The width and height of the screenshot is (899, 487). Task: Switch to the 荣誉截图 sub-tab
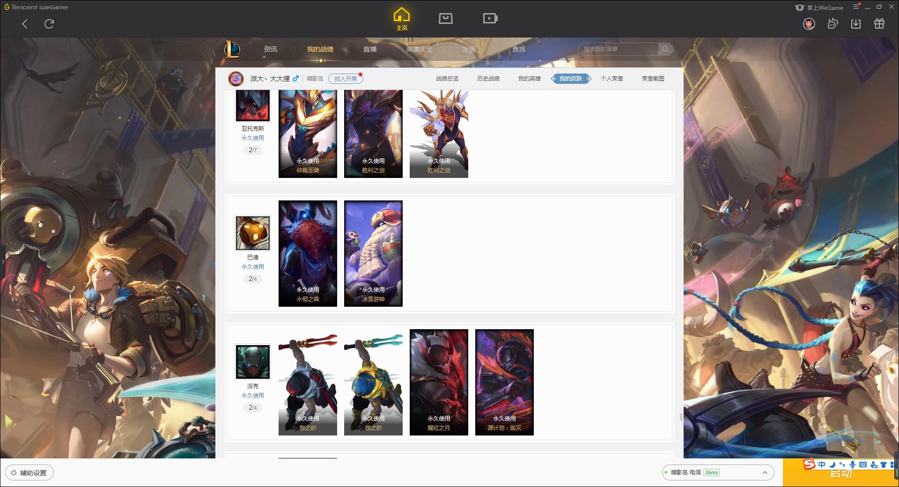653,79
